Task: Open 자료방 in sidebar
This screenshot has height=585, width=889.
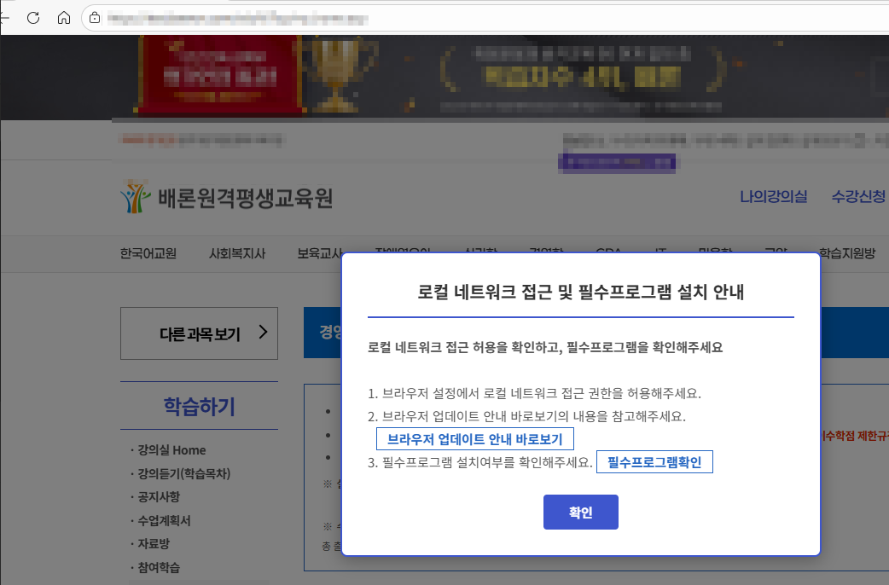Action: point(153,543)
